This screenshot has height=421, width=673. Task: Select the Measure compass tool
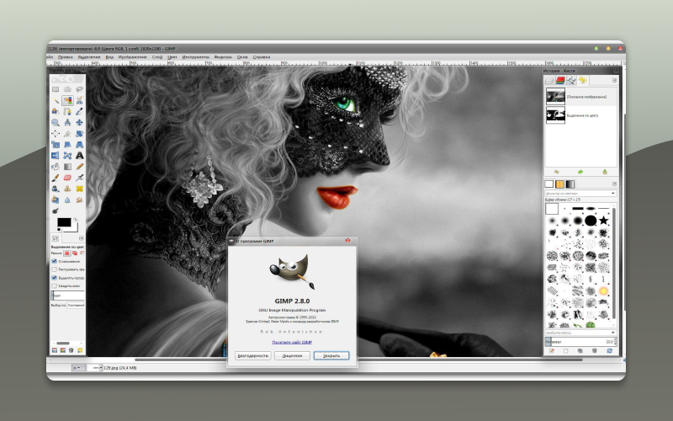tap(67, 122)
